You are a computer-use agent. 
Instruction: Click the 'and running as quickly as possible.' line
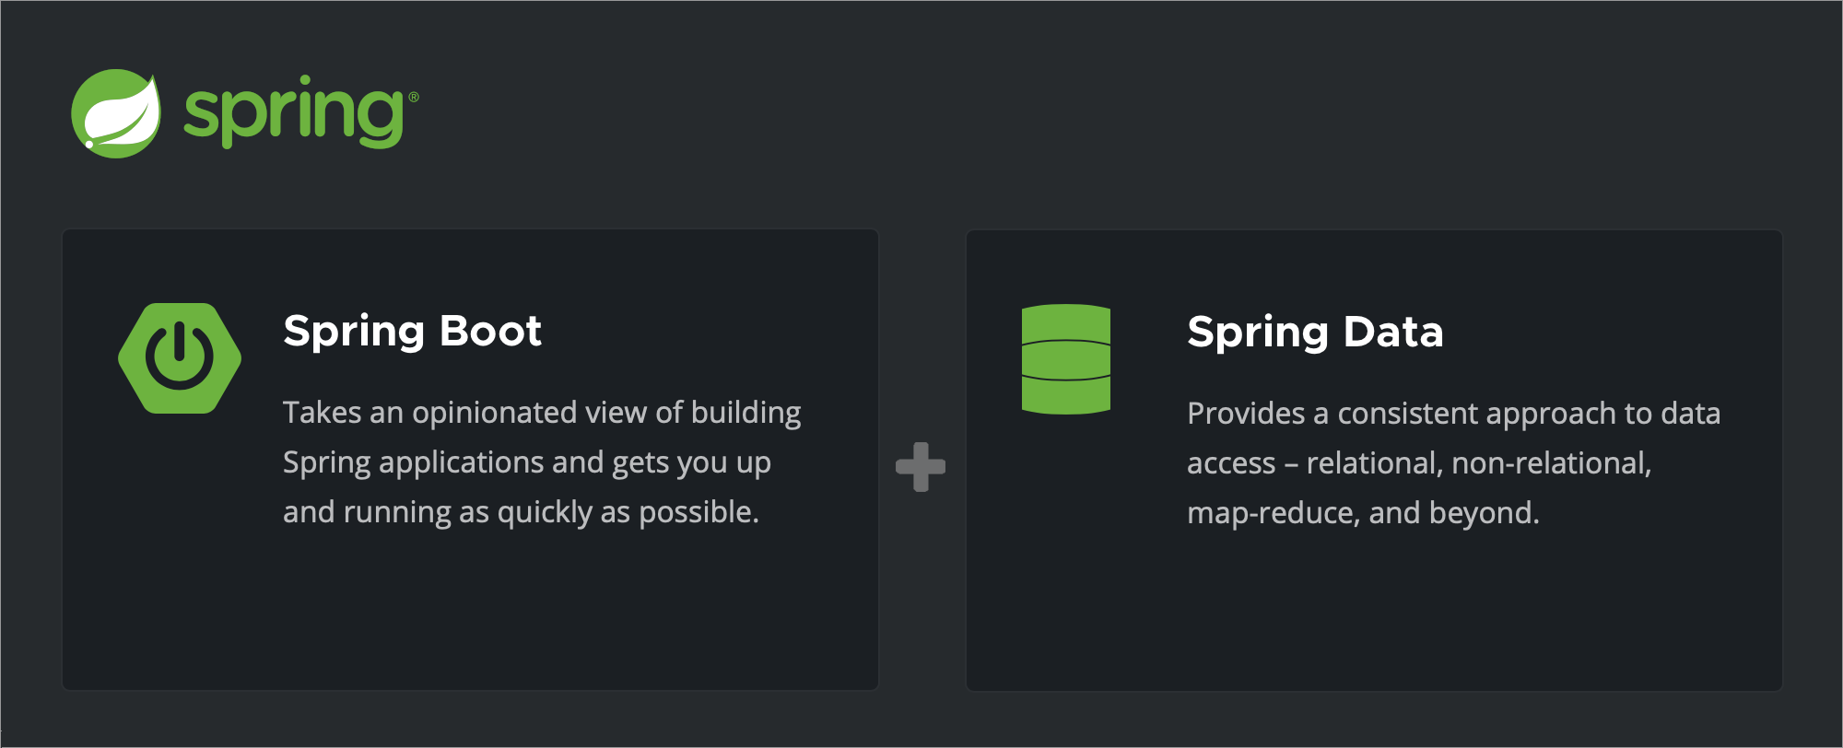point(521,512)
